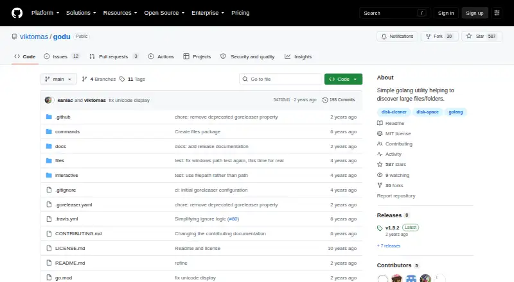This screenshot has height=282, width=514.
Task: Click the file icon for README.md
Action: coord(49,263)
